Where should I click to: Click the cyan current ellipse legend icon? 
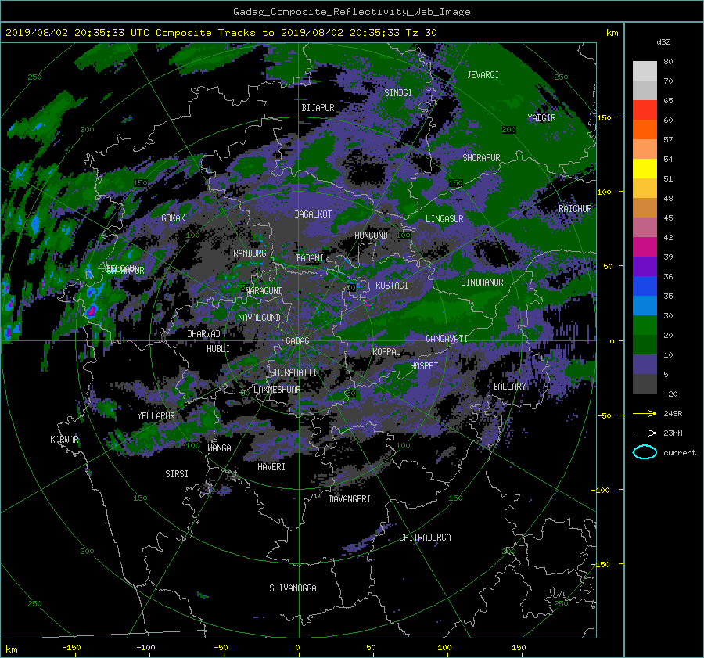[x=645, y=452]
